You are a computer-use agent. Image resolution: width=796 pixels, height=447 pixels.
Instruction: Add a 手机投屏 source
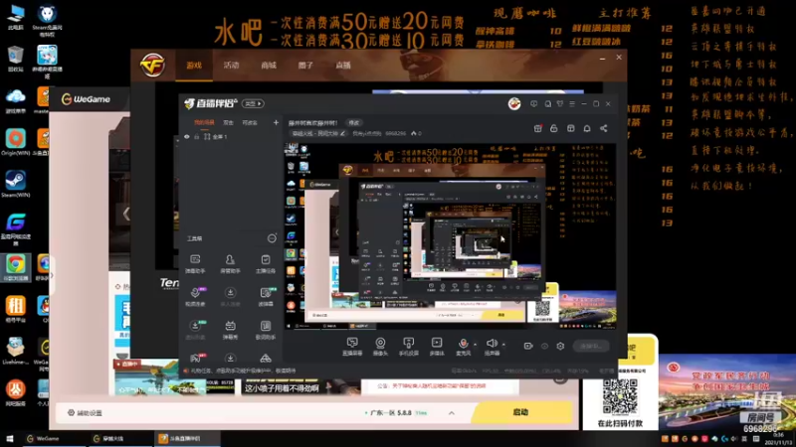click(408, 347)
